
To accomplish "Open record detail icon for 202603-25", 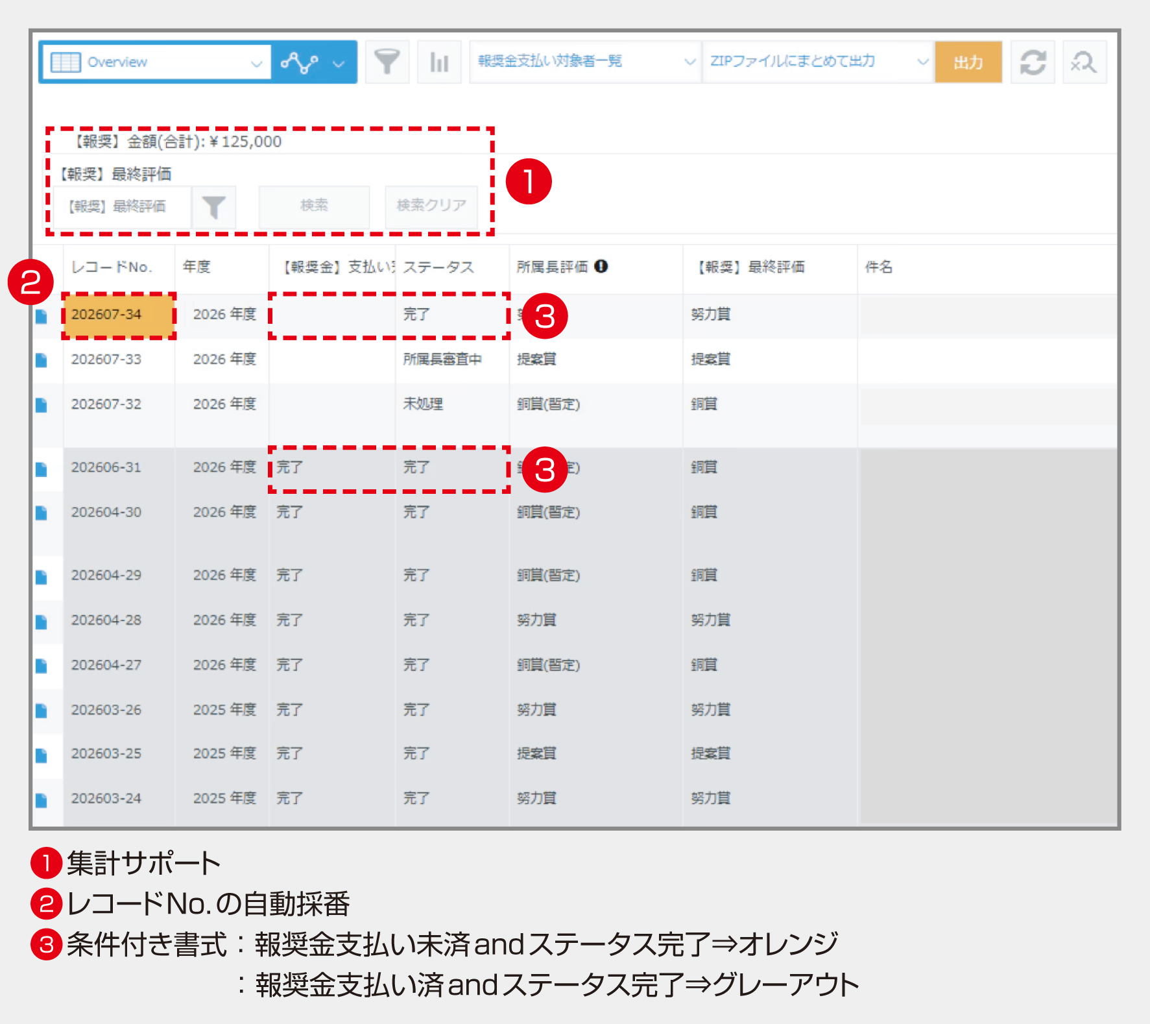I will tap(42, 755).
